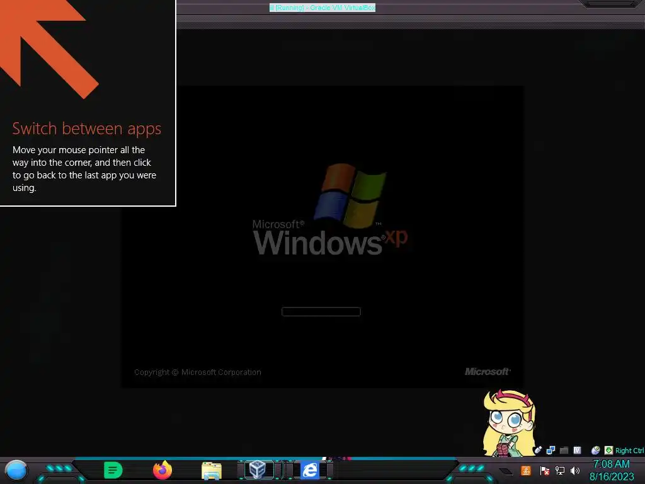Show hidden tray icons via striped arrow
The width and height of the screenshot is (645, 484).
pyautogui.click(x=506, y=471)
